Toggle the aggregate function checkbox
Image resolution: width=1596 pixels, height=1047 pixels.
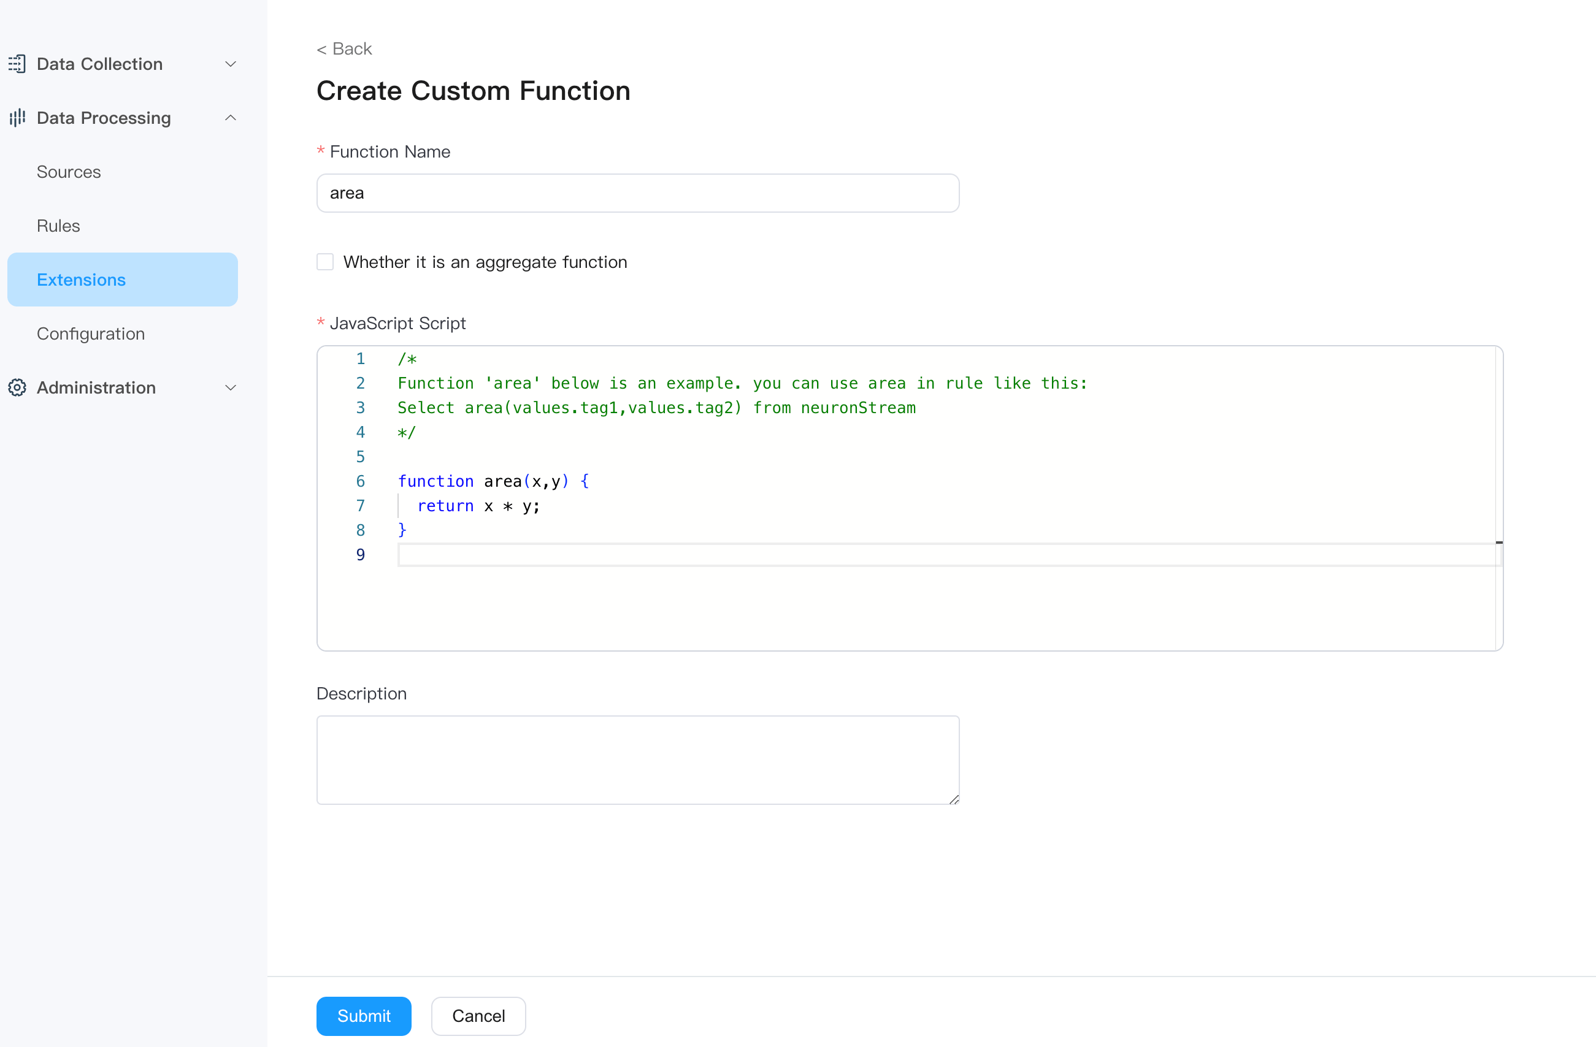325,262
